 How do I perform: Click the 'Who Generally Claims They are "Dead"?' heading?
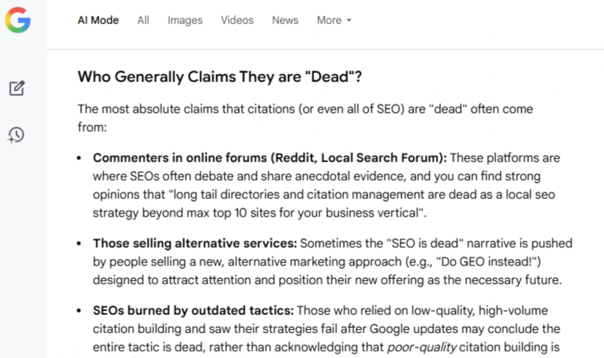[219, 77]
